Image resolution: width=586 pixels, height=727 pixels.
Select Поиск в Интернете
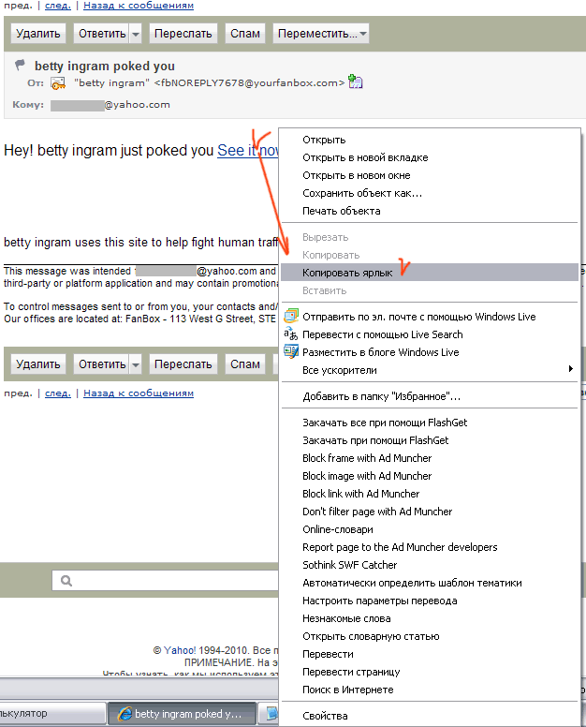430,690
